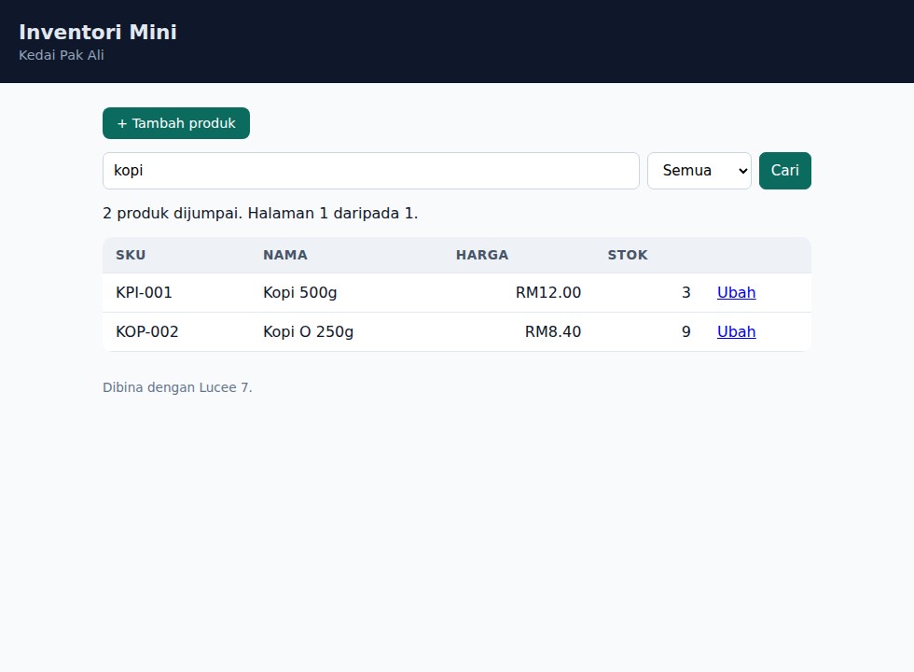Click the product name Kopi O 250g
The width and height of the screenshot is (914, 672).
click(309, 331)
